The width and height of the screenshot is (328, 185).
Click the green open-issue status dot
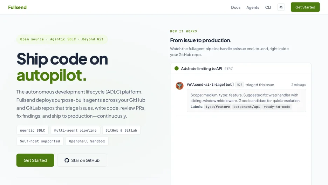tap(177, 68)
